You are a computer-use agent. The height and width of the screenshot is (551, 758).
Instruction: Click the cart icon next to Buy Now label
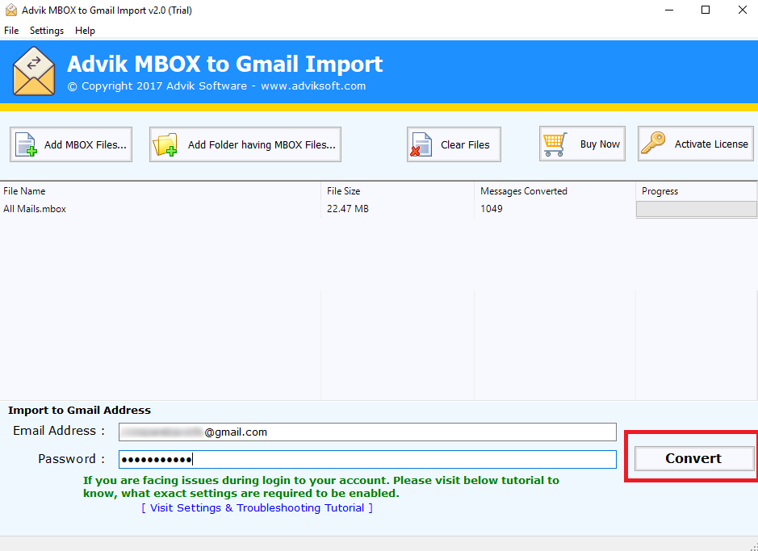pyautogui.click(x=555, y=143)
